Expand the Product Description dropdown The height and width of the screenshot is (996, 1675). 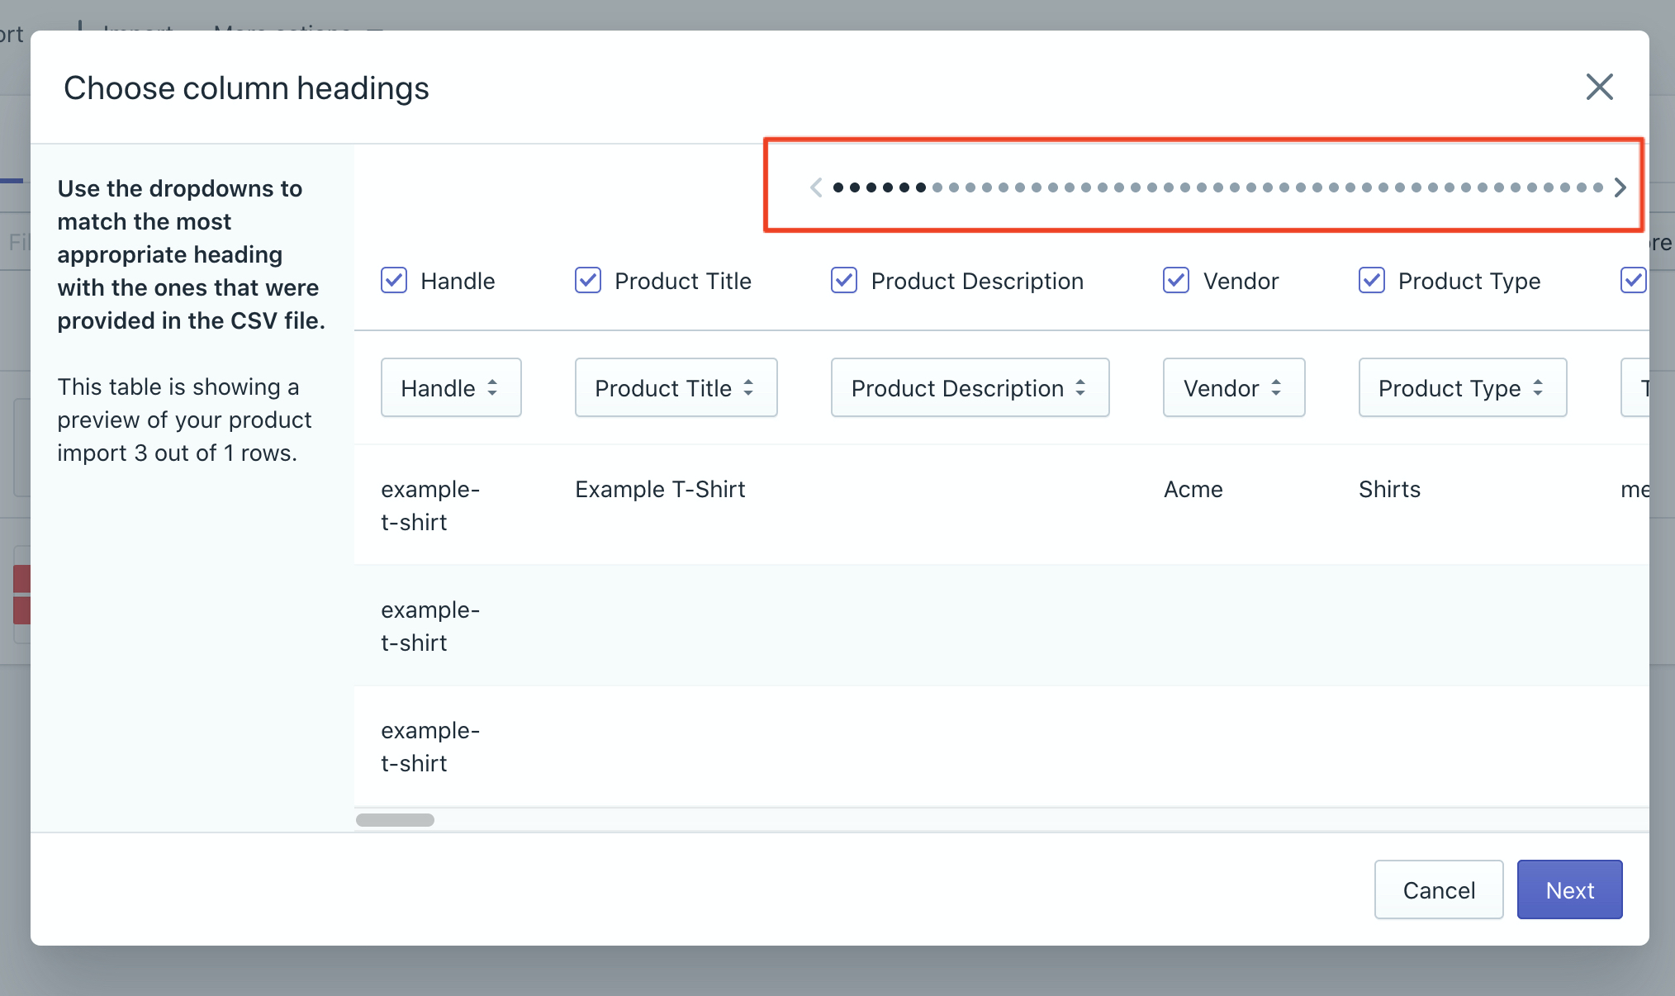(970, 387)
